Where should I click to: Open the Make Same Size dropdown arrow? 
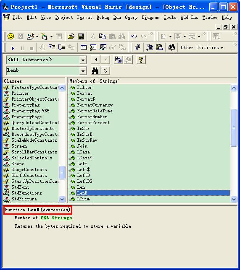click(x=199, y=36)
